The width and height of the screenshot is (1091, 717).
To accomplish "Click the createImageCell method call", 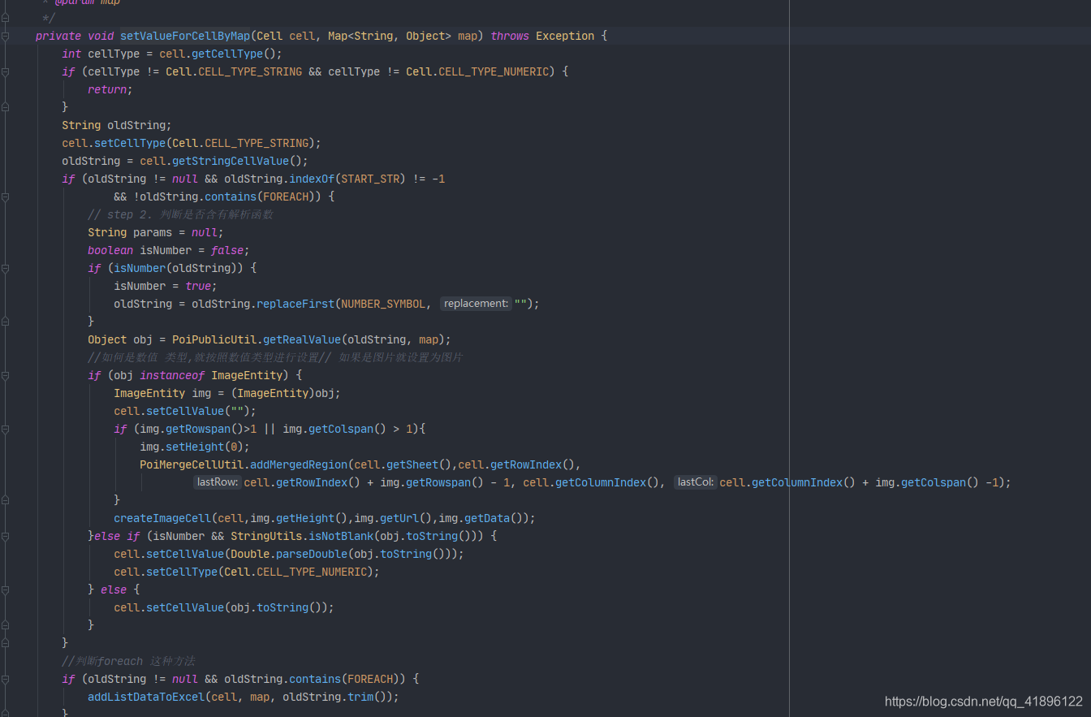I will 162,518.
